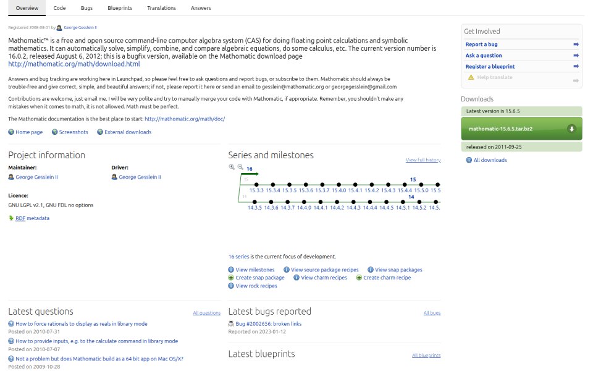
Task: Click the All blueprints link
Action: tap(426, 356)
